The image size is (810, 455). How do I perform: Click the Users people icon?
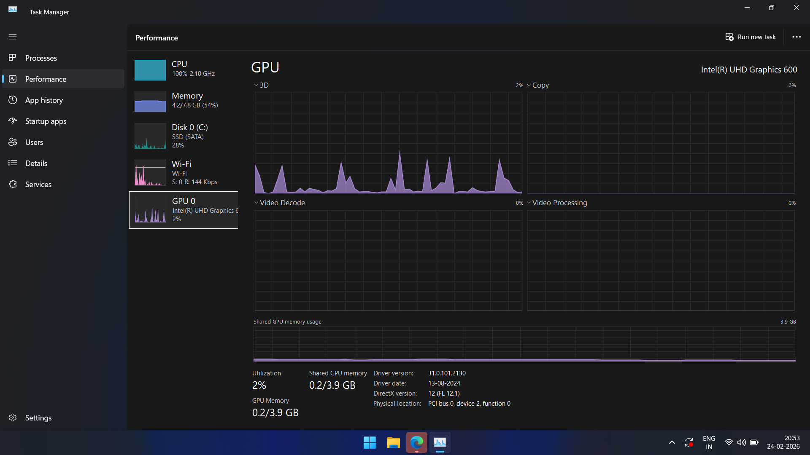click(x=13, y=142)
